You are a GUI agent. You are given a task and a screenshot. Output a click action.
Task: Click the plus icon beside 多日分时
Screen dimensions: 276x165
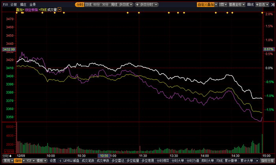(137, 5)
